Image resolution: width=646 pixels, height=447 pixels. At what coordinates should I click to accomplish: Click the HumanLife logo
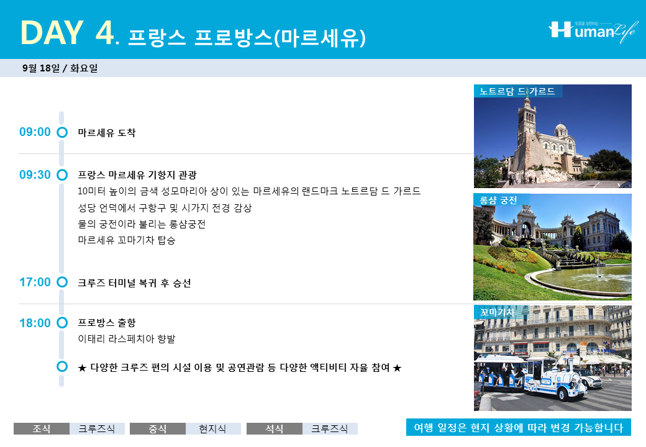tap(593, 31)
